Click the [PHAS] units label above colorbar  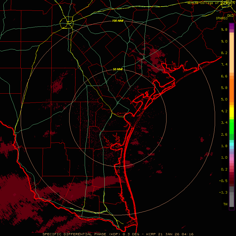[x=222, y=18]
